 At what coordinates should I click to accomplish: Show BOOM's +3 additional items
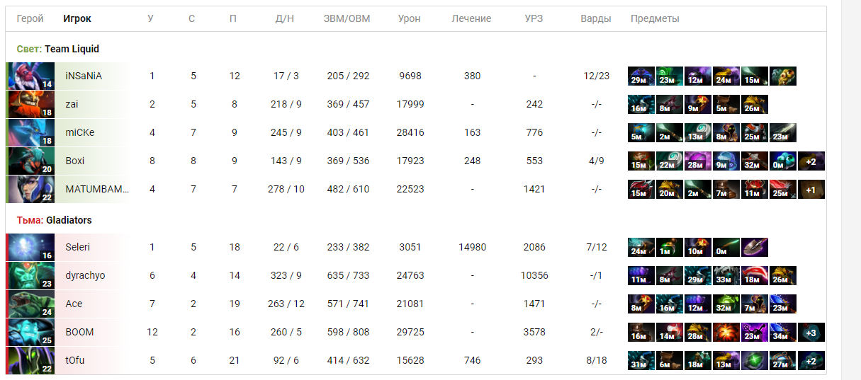tap(811, 333)
